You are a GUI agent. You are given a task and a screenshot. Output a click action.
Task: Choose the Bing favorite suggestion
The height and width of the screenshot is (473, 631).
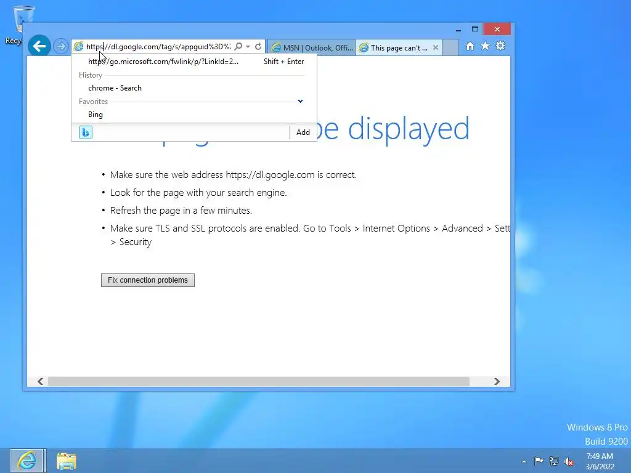(x=194, y=115)
